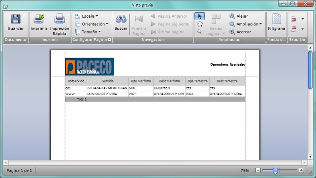Screen dimensions: 316x178
Task: Click cell WO2 in Ope Terrestre
Action: pyautogui.click(x=197, y=94)
